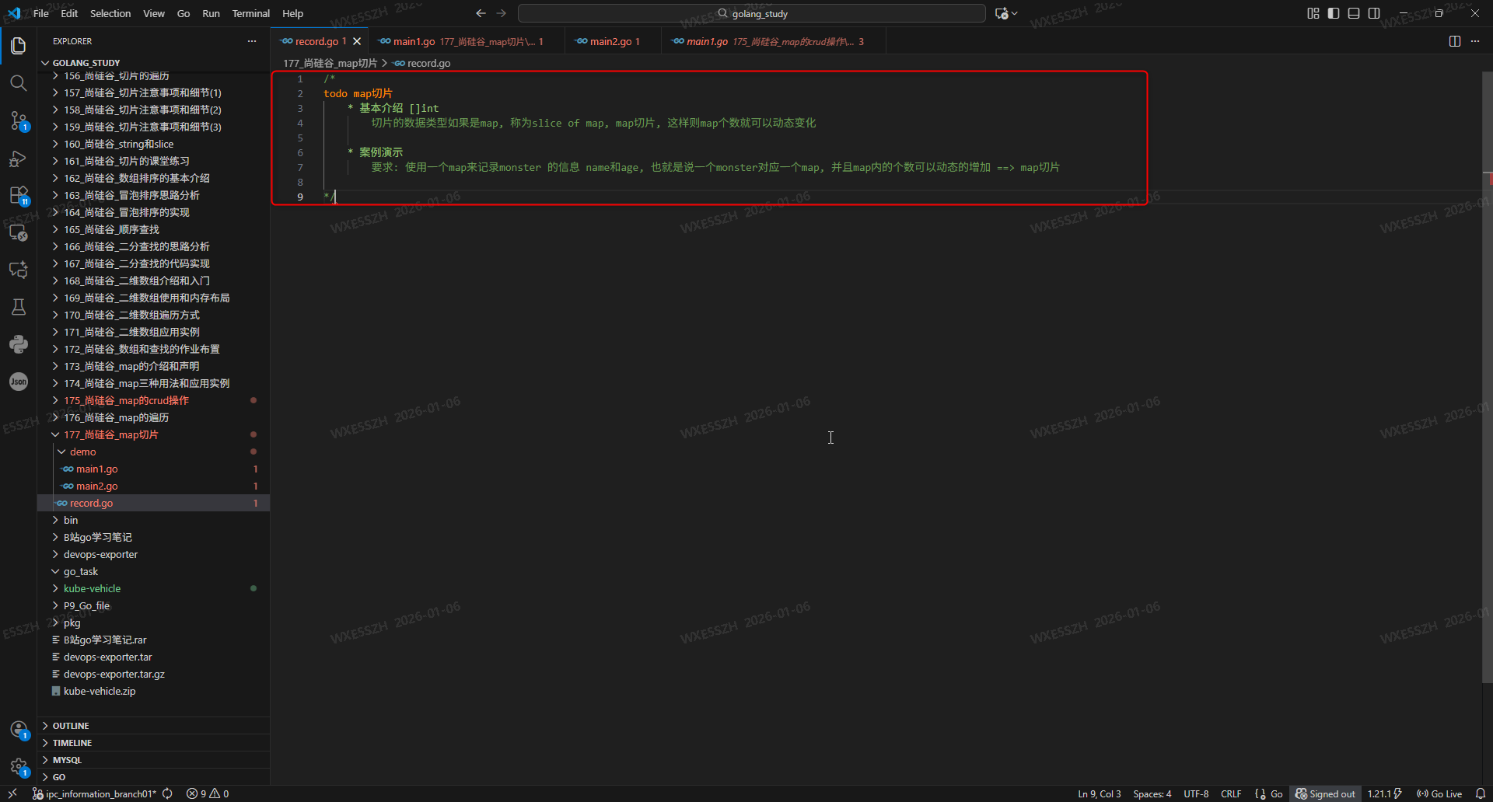Open the Extensions view
The image size is (1493, 802).
click(x=19, y=195)
